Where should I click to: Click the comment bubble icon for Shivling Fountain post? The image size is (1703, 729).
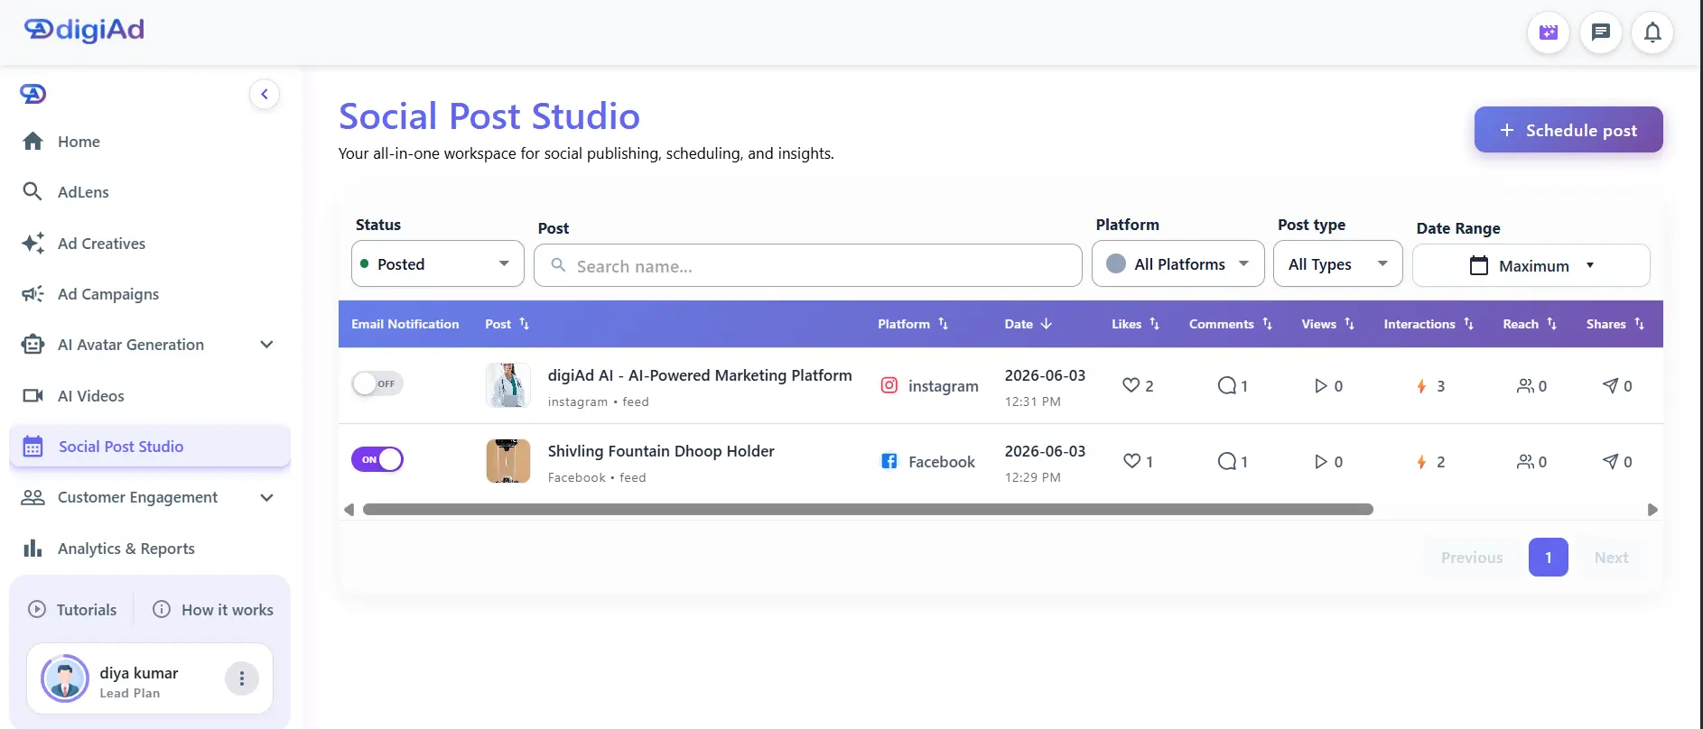pos(1226,461)
